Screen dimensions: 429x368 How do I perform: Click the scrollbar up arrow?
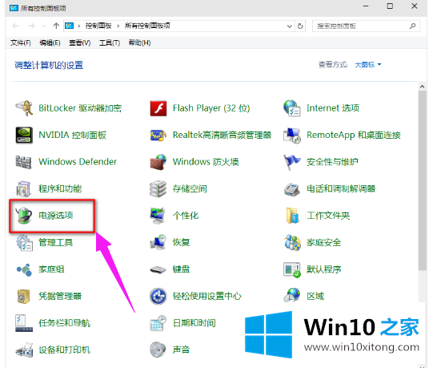422,87
